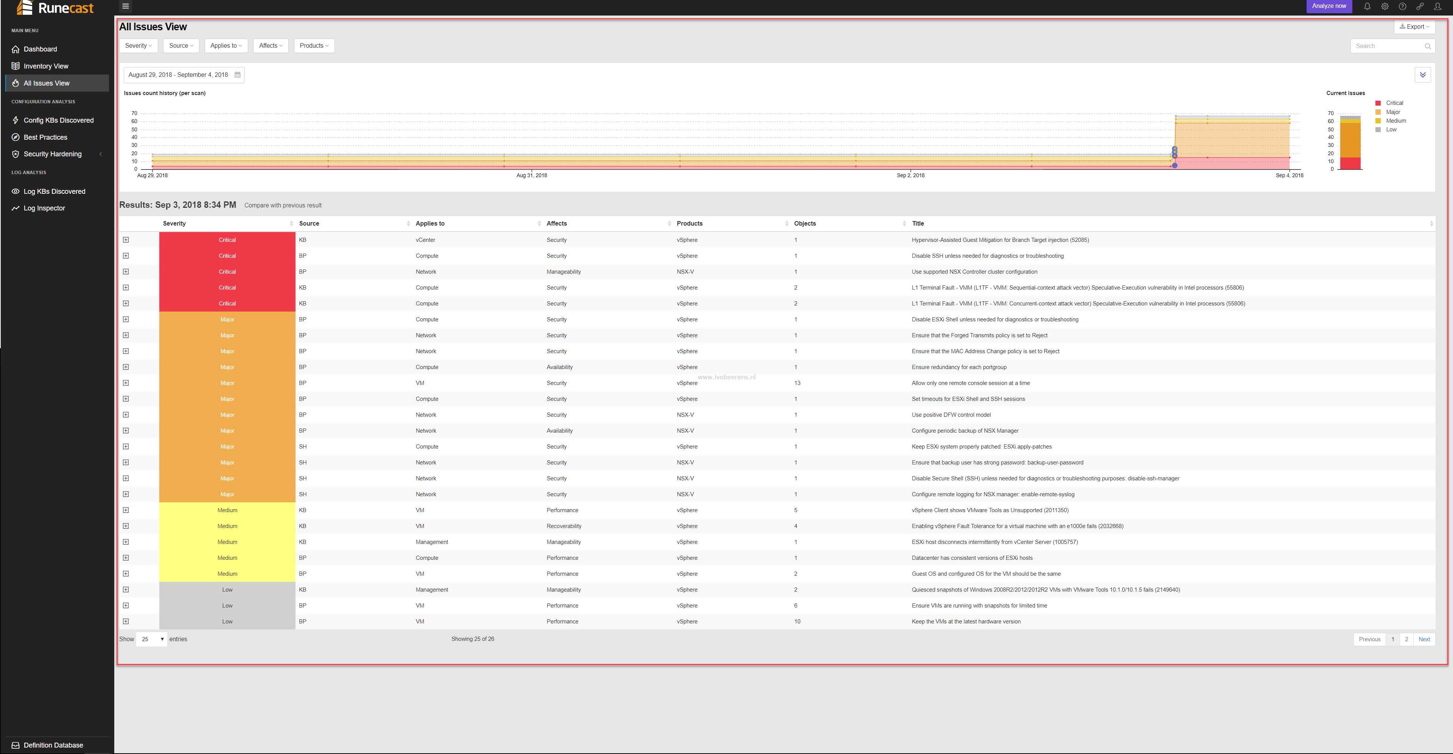Click the Analyze now button
This screenshot has width=1453, height=754.
click(1329, 6)
